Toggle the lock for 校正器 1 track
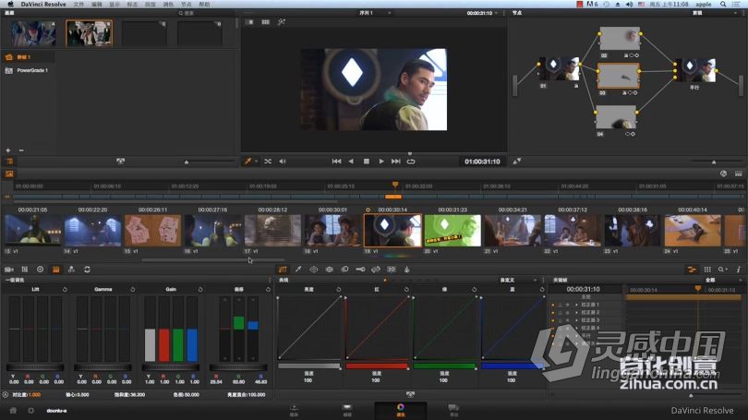This screenshot has height=420, width=748. click(x=560, y=305)
